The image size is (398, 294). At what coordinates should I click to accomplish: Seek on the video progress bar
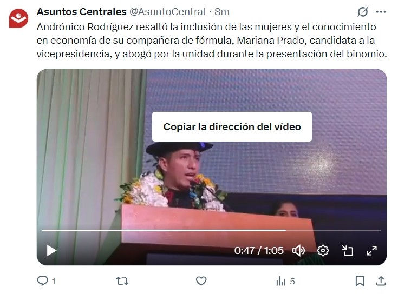[212, 230]
